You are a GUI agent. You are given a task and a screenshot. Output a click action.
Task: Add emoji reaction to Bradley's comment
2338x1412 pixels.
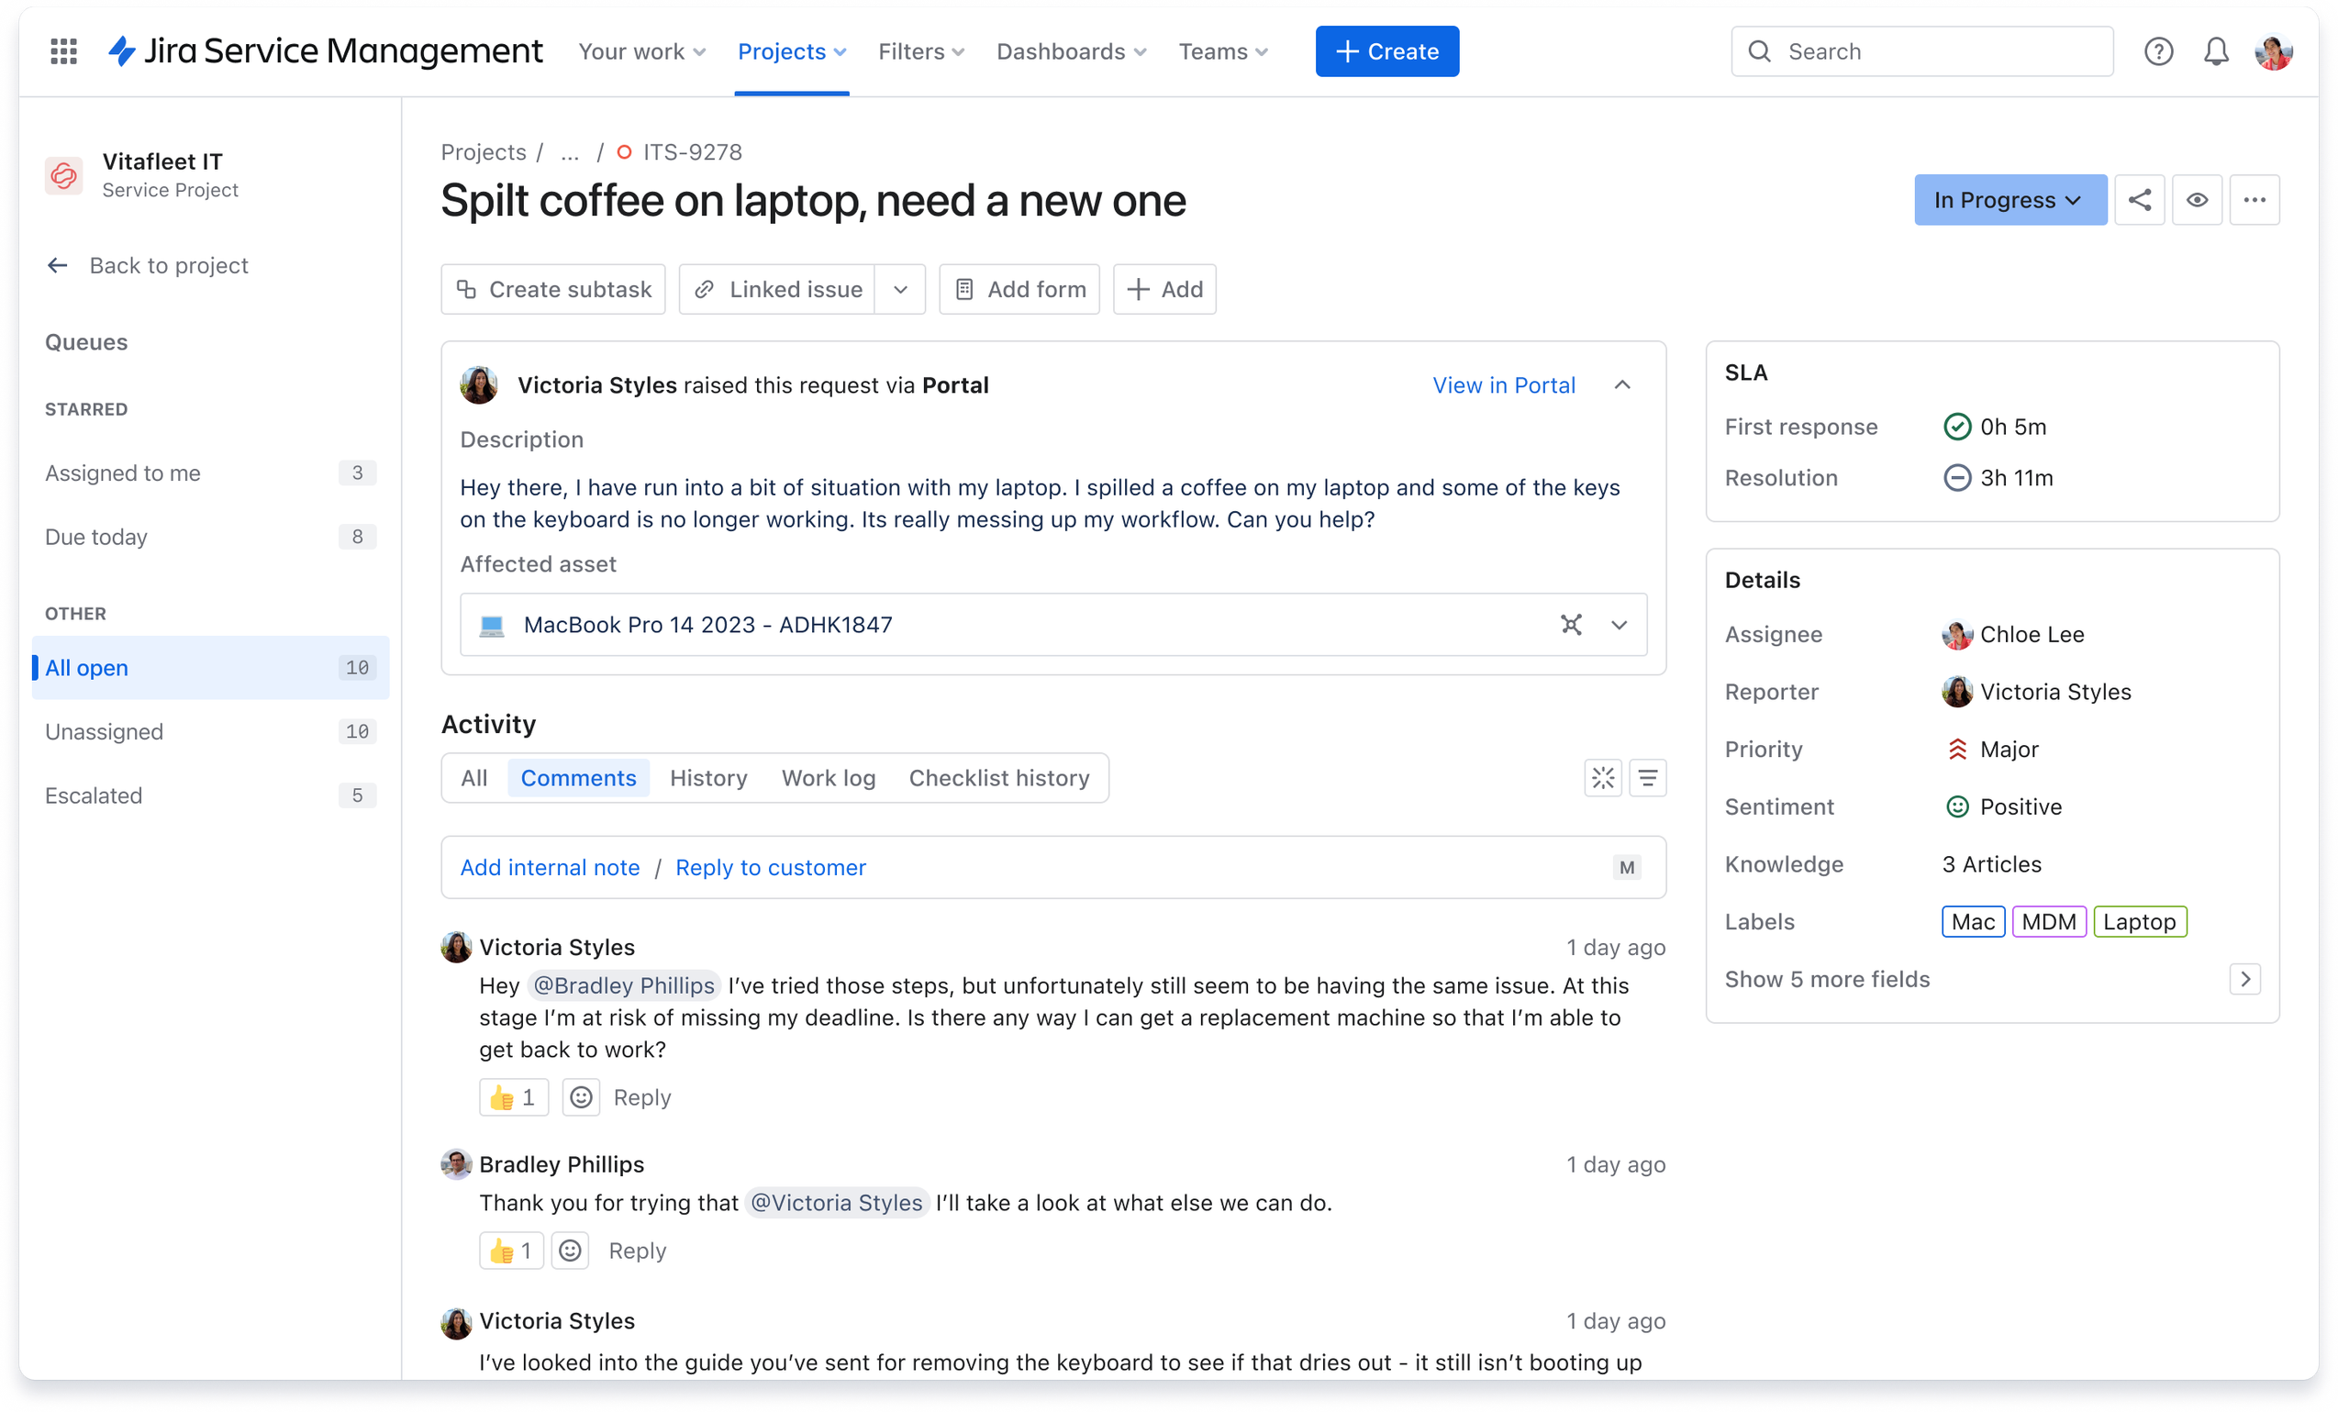point(569,1250)
